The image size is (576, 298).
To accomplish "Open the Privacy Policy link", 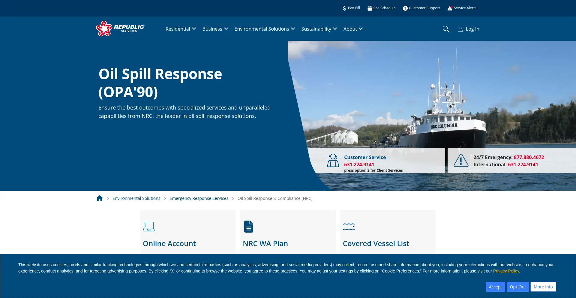I will point(506,271).
